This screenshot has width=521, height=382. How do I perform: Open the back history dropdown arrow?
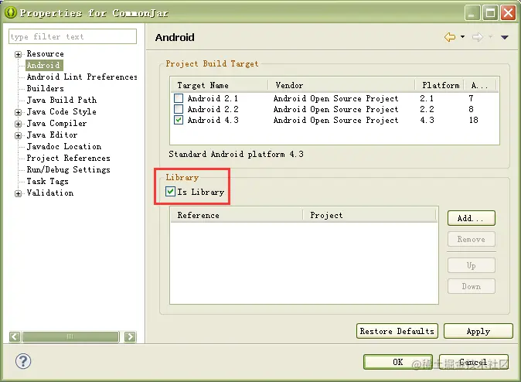(462, 37)
